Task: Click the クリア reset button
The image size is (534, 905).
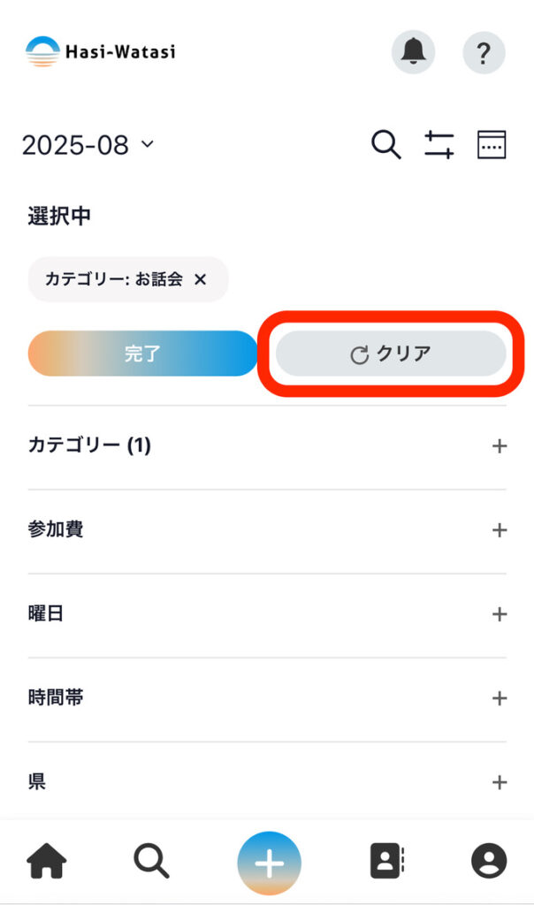Action: (x=391, y=354)
